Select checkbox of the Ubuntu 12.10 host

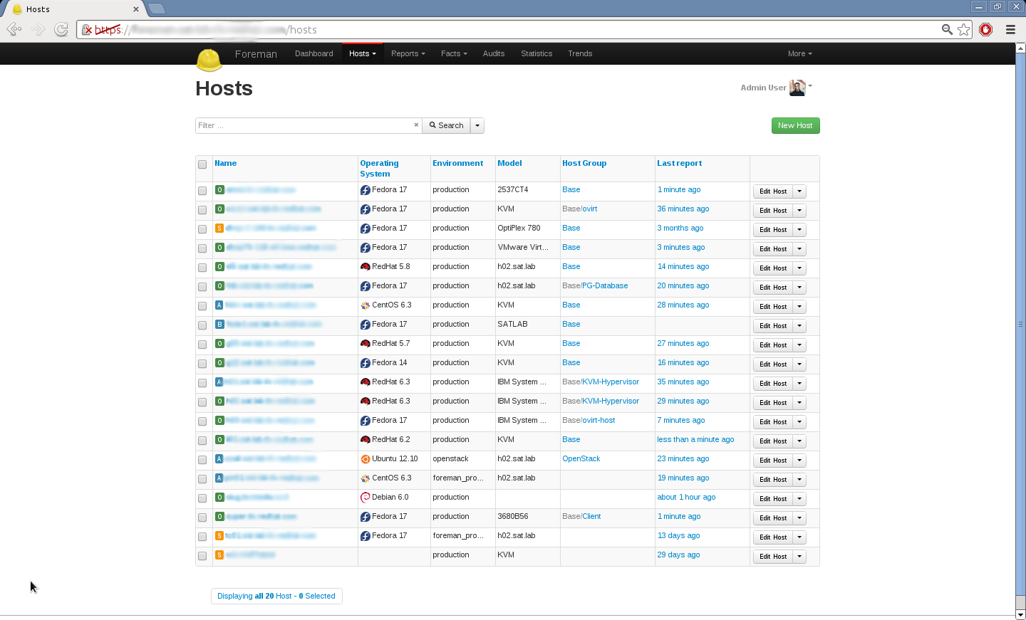202,460
